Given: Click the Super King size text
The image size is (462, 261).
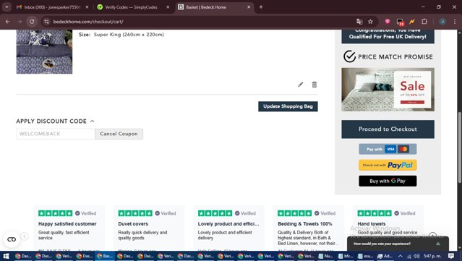Looking at the screenshot, I should point(129,35).
